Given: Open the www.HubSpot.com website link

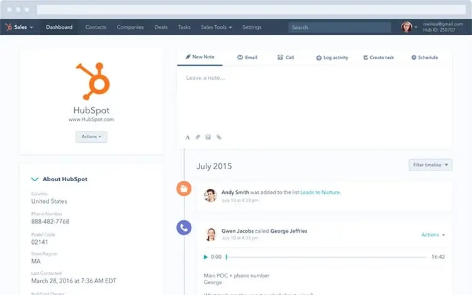Looking at the screenshot, I should point(91,120).
